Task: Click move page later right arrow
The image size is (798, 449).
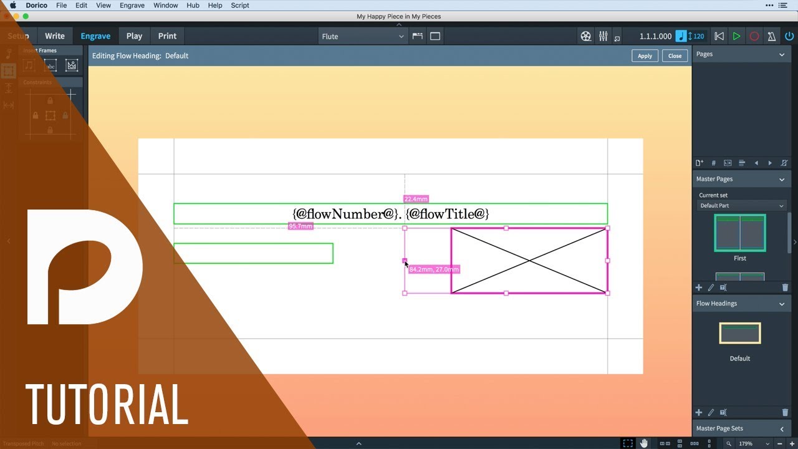Action: 771,163
